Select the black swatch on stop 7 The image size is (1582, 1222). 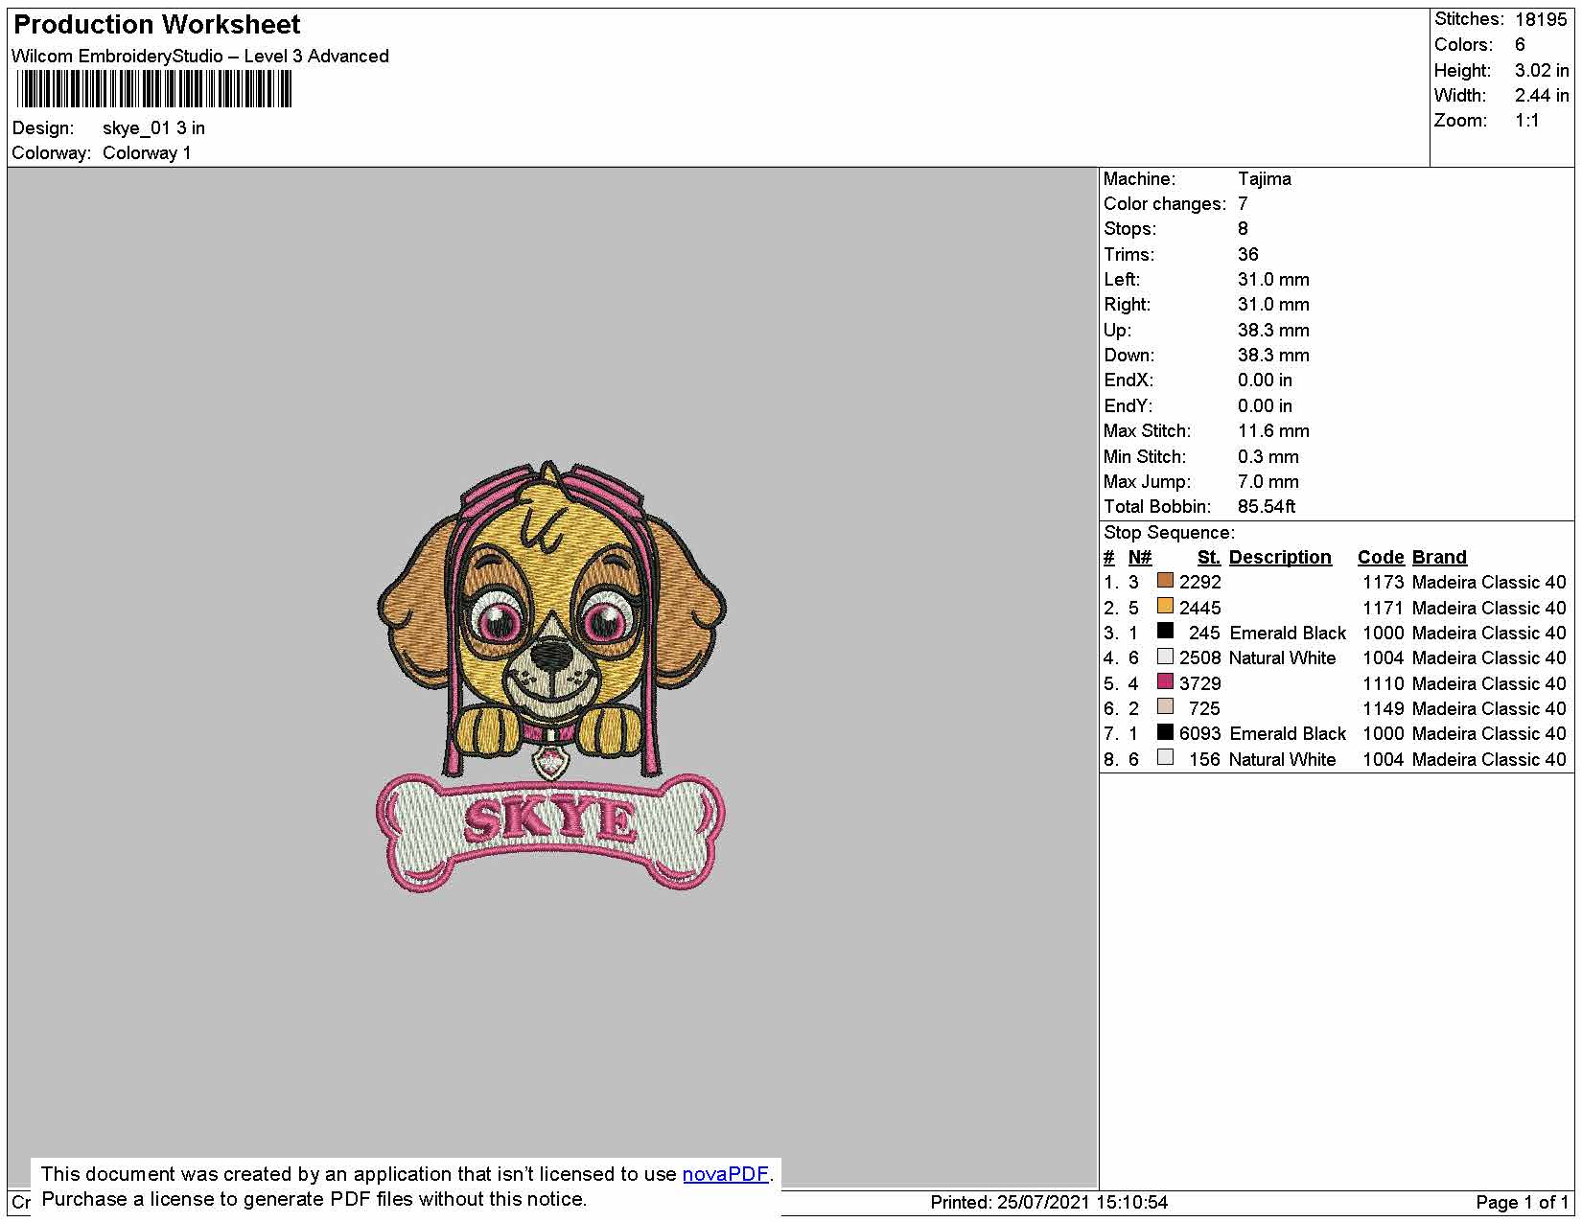(x=1165, y=732)
